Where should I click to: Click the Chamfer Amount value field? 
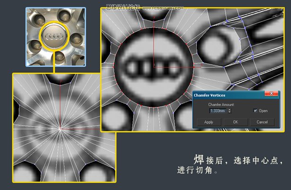(x=218, y=111)
